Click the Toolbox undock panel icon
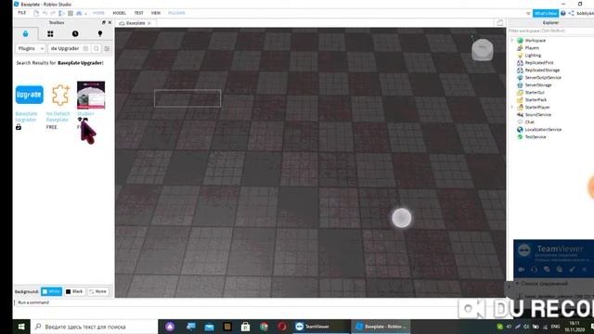This screenshot has width=594, height=334. coord(103,22)
